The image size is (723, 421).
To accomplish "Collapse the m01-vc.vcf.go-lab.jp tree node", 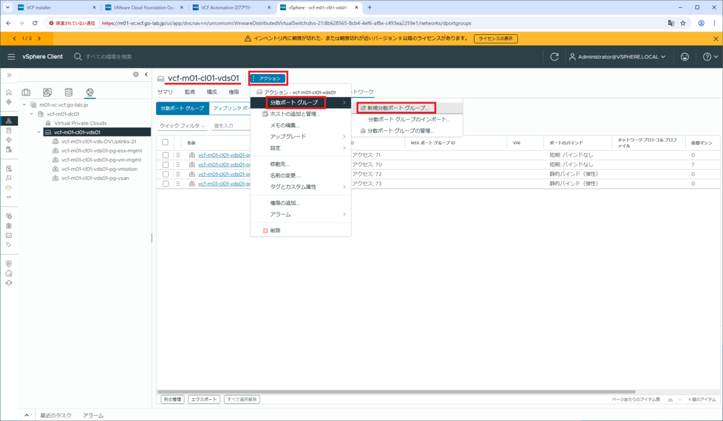I will pos(24,105).
